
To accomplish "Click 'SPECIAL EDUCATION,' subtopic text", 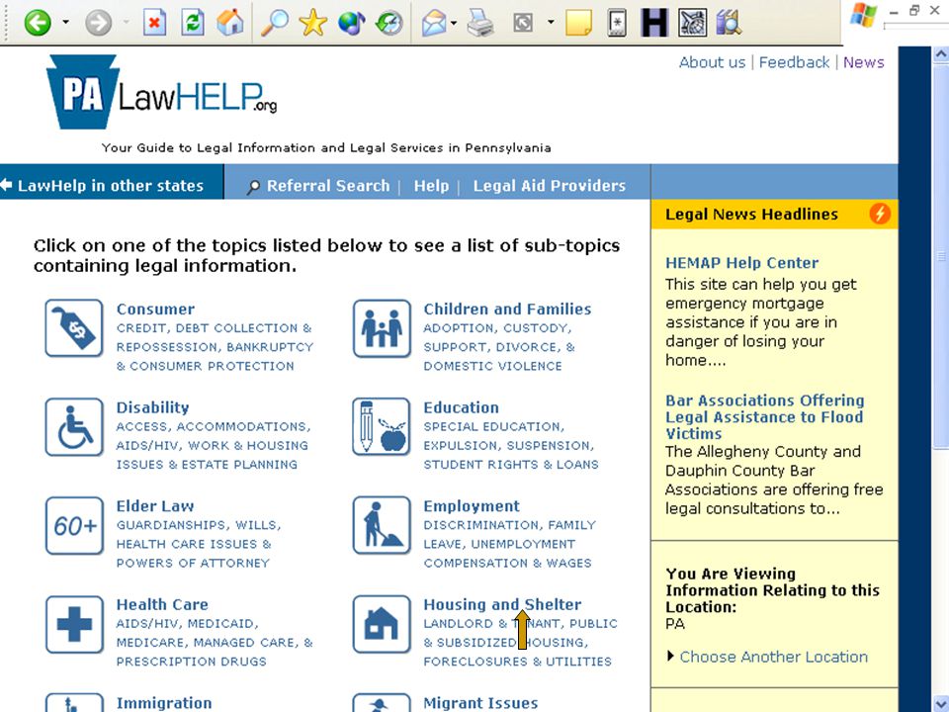I will pyautogui.click(x=494, y=426).
